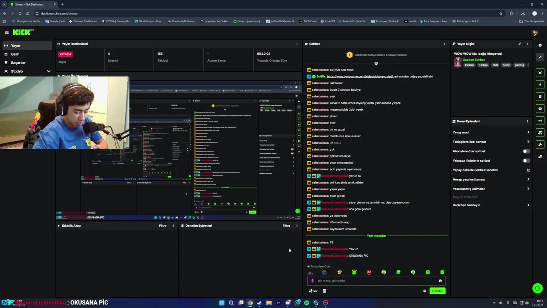This screenshot has width=547, height=308.
Task: Click the Turkish tag chip
Action: pyautogui.click(x=469, y=65)
